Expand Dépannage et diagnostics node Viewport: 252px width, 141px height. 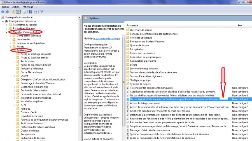click(15, 87)
